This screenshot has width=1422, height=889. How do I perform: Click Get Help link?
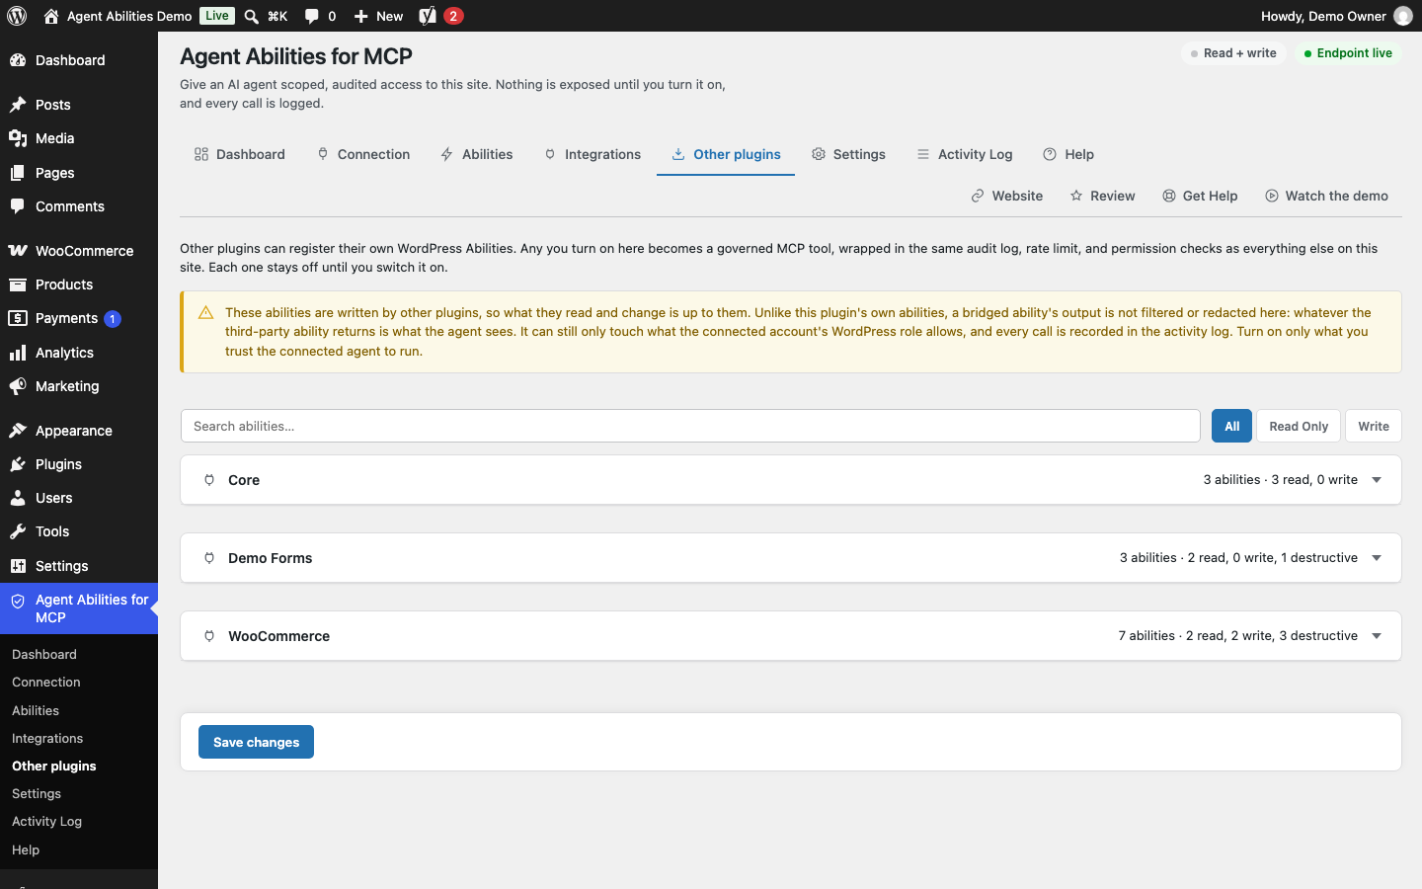click(x=1200, y=196)
